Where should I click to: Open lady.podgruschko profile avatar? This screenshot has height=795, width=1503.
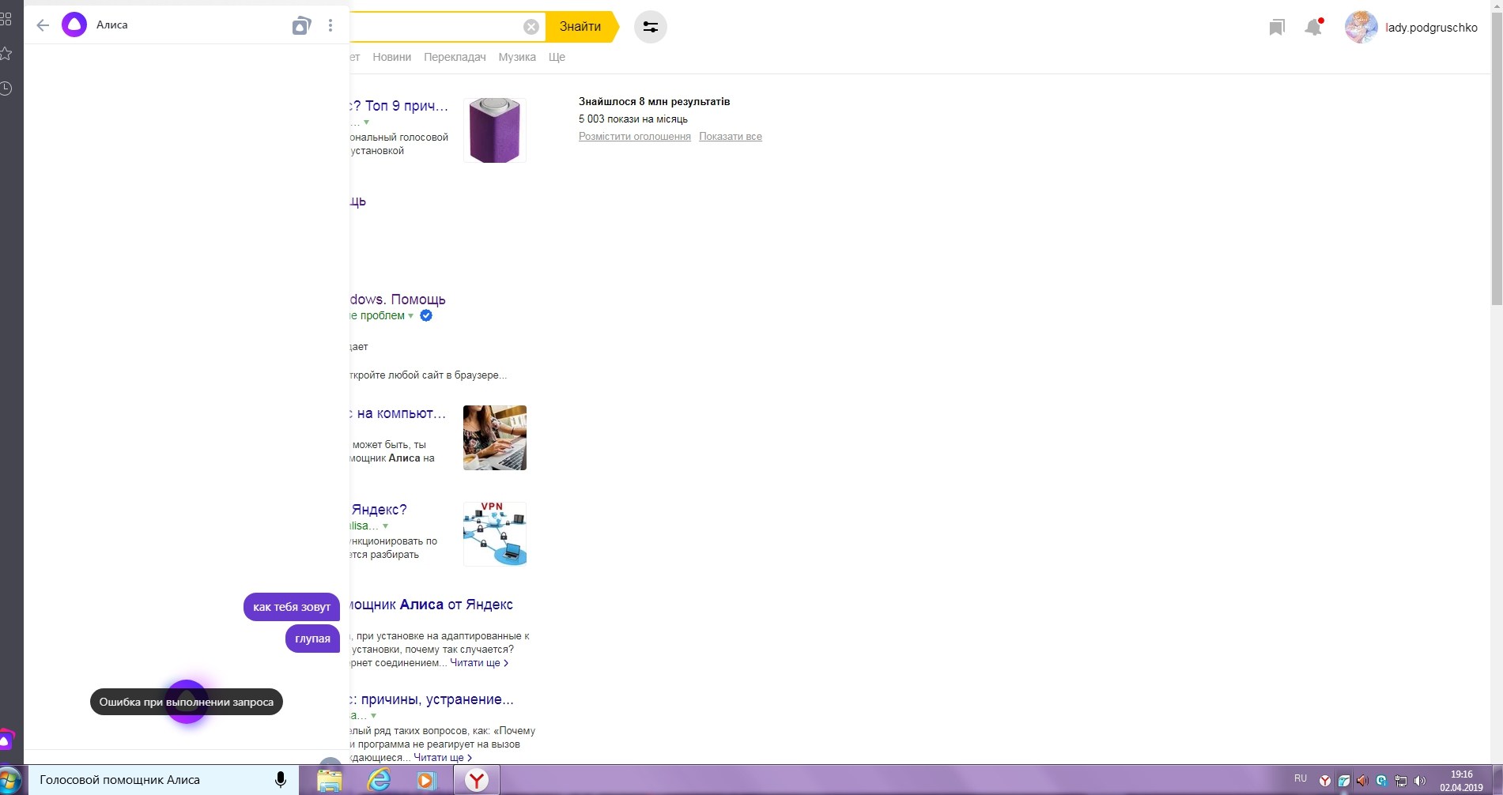click(x=1361, y=27)
